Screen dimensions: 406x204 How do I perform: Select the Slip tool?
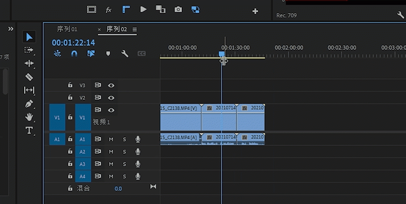[29, 90]
